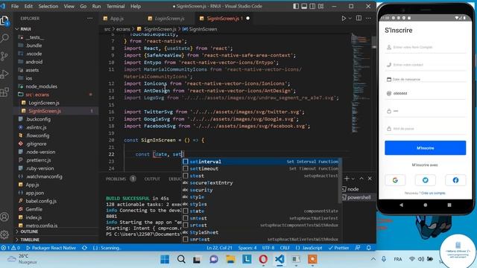Click the errors and warnings status indicator
This screenshot has height=268, width=477.
[x=10, y=248]
